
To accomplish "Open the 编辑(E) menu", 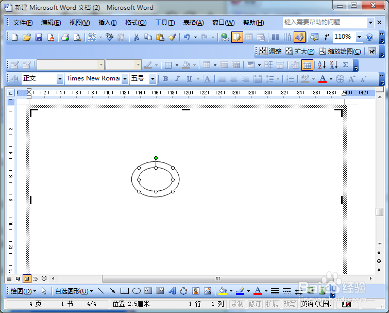I will click(51, 23).
